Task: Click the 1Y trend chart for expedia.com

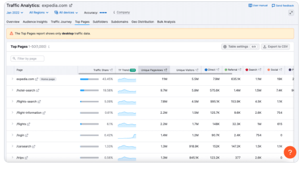Action: (x=127, y=80)
